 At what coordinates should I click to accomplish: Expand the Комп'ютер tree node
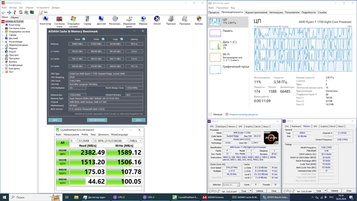click(3, 25)
